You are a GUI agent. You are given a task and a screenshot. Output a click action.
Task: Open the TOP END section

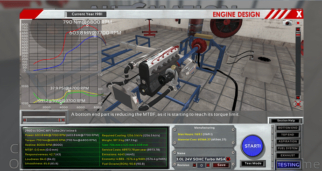coord(287,135)
